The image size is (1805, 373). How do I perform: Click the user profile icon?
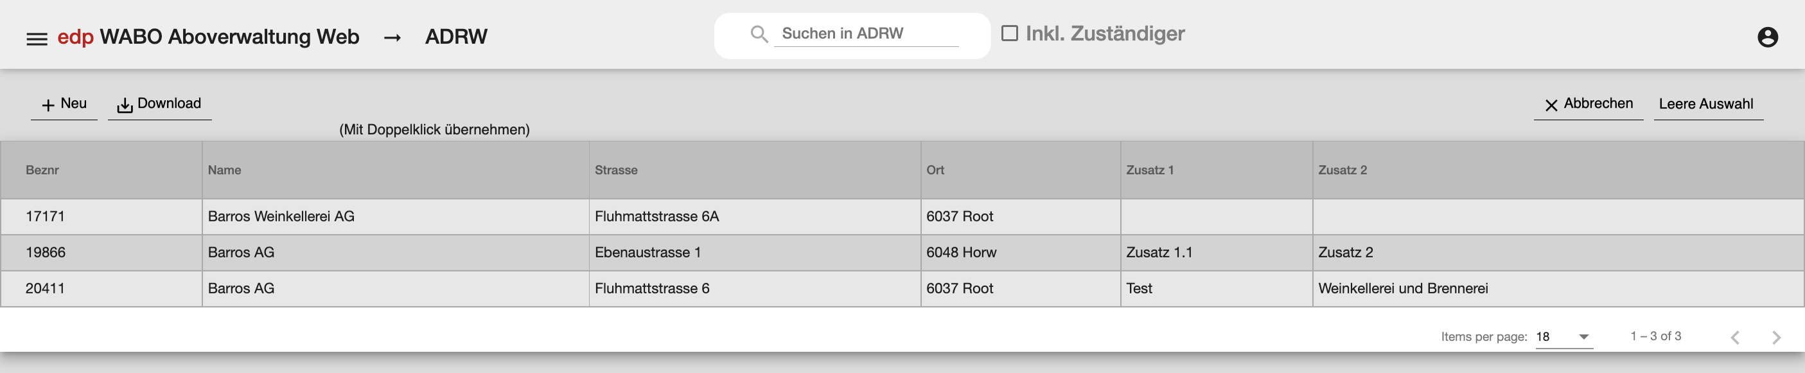point(1768,36)
